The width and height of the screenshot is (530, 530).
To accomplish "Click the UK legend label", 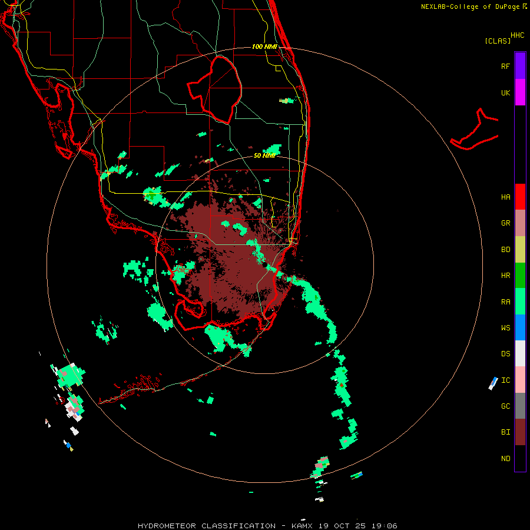I will tap(505, 93).
